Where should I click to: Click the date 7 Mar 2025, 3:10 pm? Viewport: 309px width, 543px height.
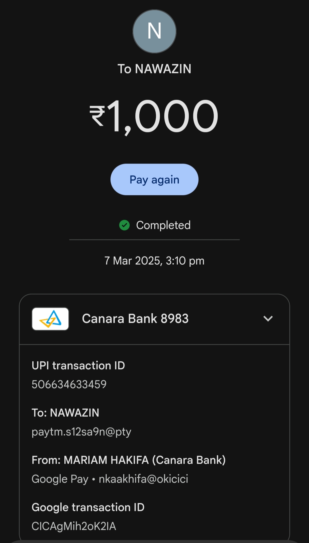[154, 261]
